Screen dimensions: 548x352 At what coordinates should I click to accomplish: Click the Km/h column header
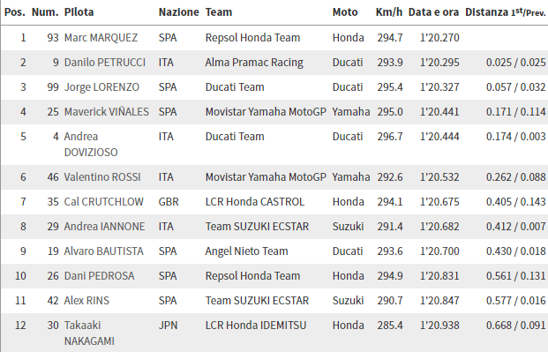coord(389,12)
